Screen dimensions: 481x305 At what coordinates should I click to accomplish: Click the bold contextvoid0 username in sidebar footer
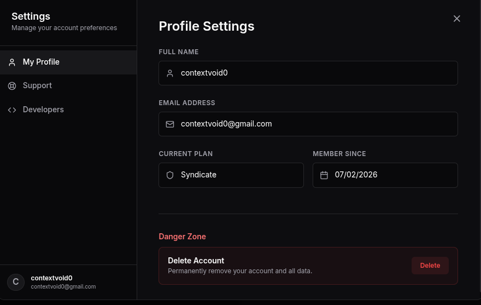(51, 278)
